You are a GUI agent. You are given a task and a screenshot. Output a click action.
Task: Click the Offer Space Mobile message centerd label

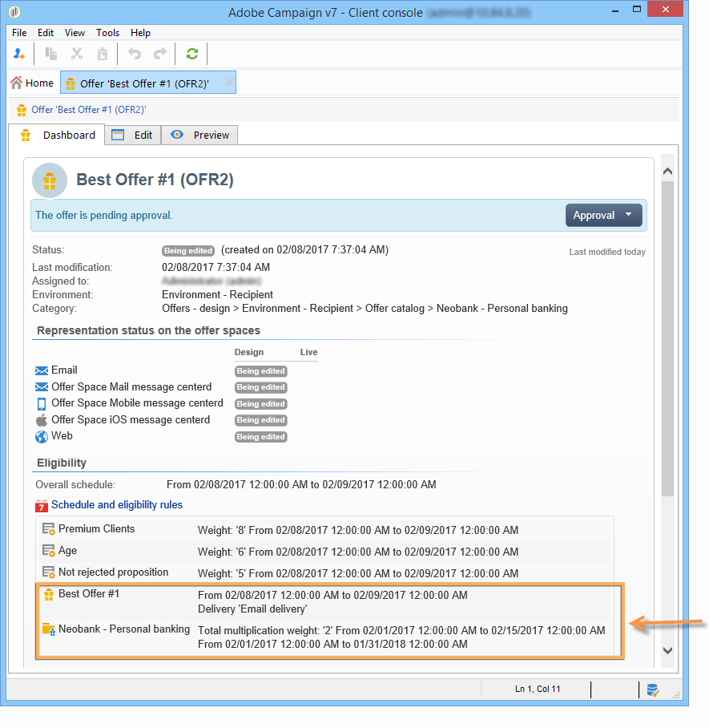click(137, 403)
